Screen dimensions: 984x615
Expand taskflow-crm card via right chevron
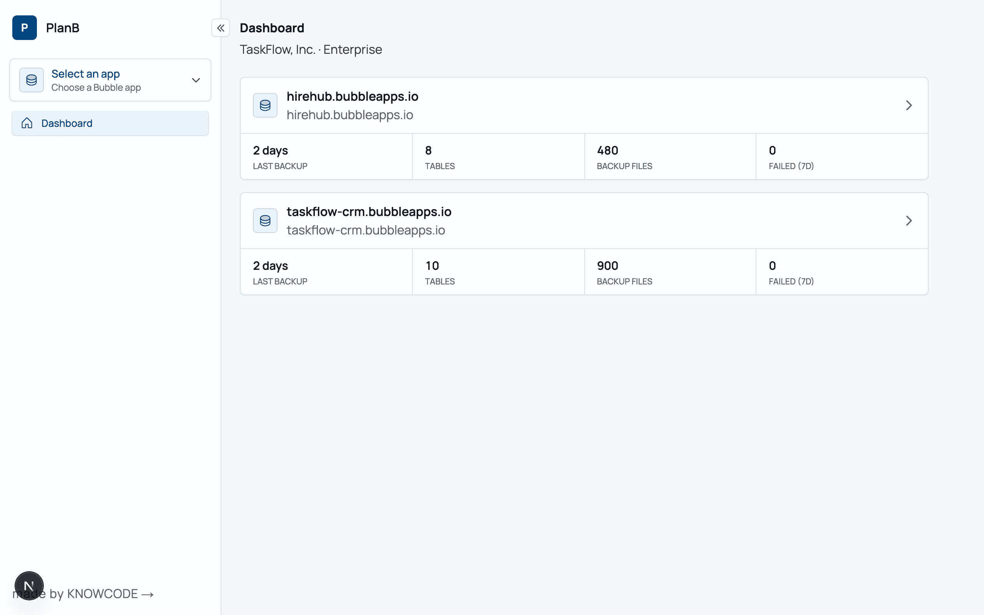pos(909,221)
